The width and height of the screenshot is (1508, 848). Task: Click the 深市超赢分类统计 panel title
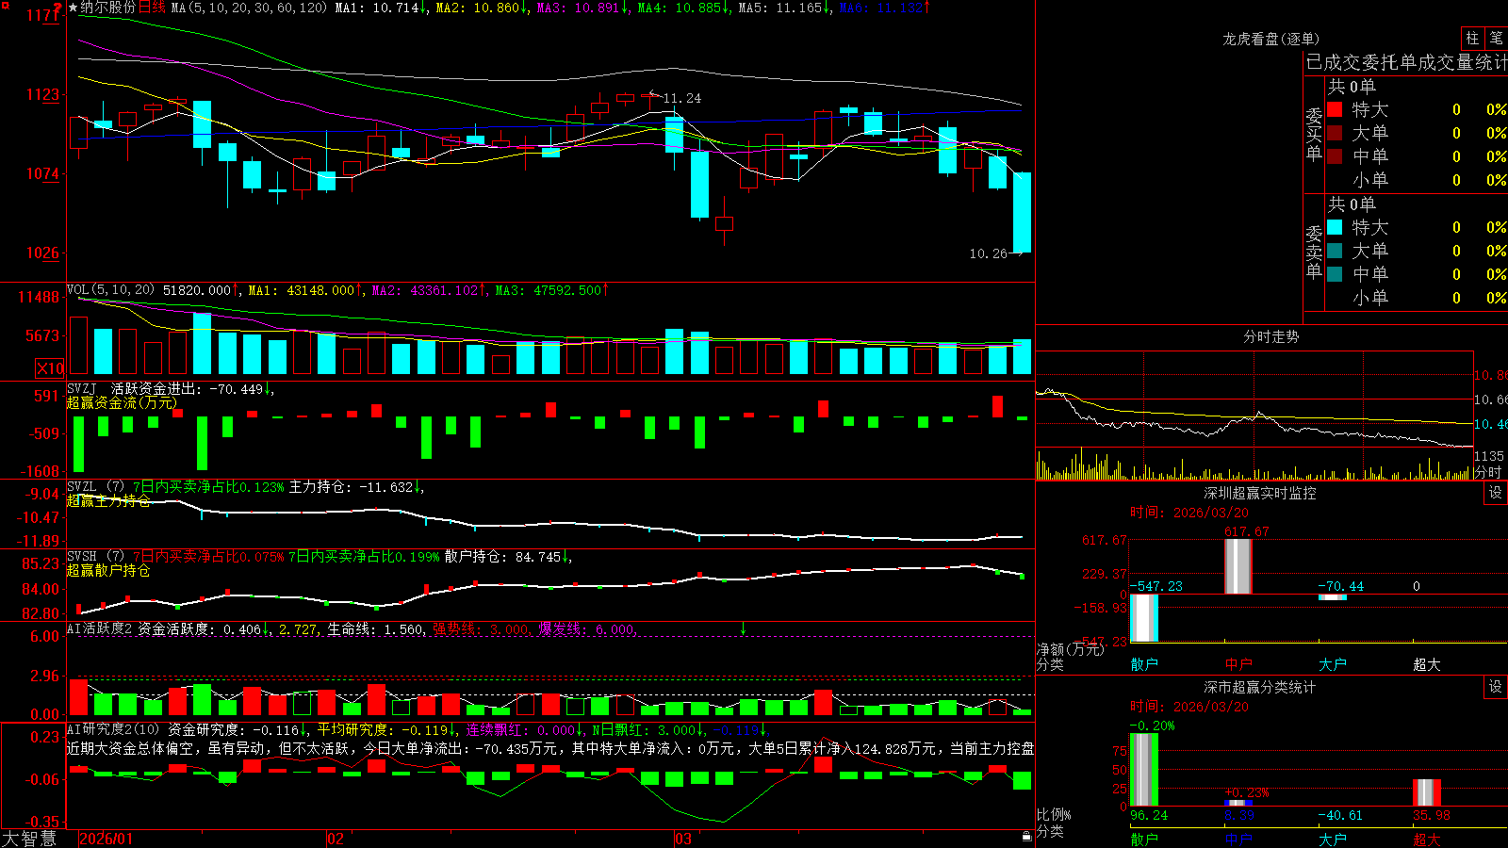coord(1260,687)
